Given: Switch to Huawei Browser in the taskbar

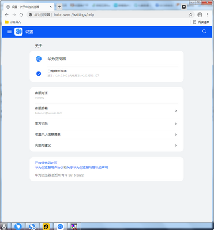Looking at the screenshot, I should 60,227.
